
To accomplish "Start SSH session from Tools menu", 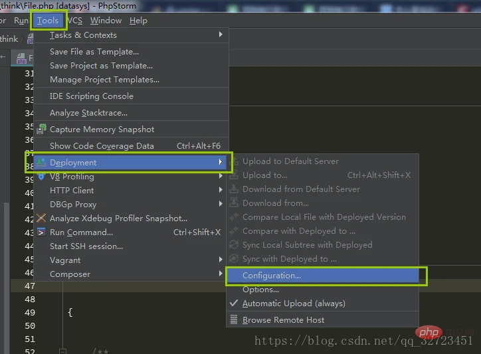I will point(86,246).
